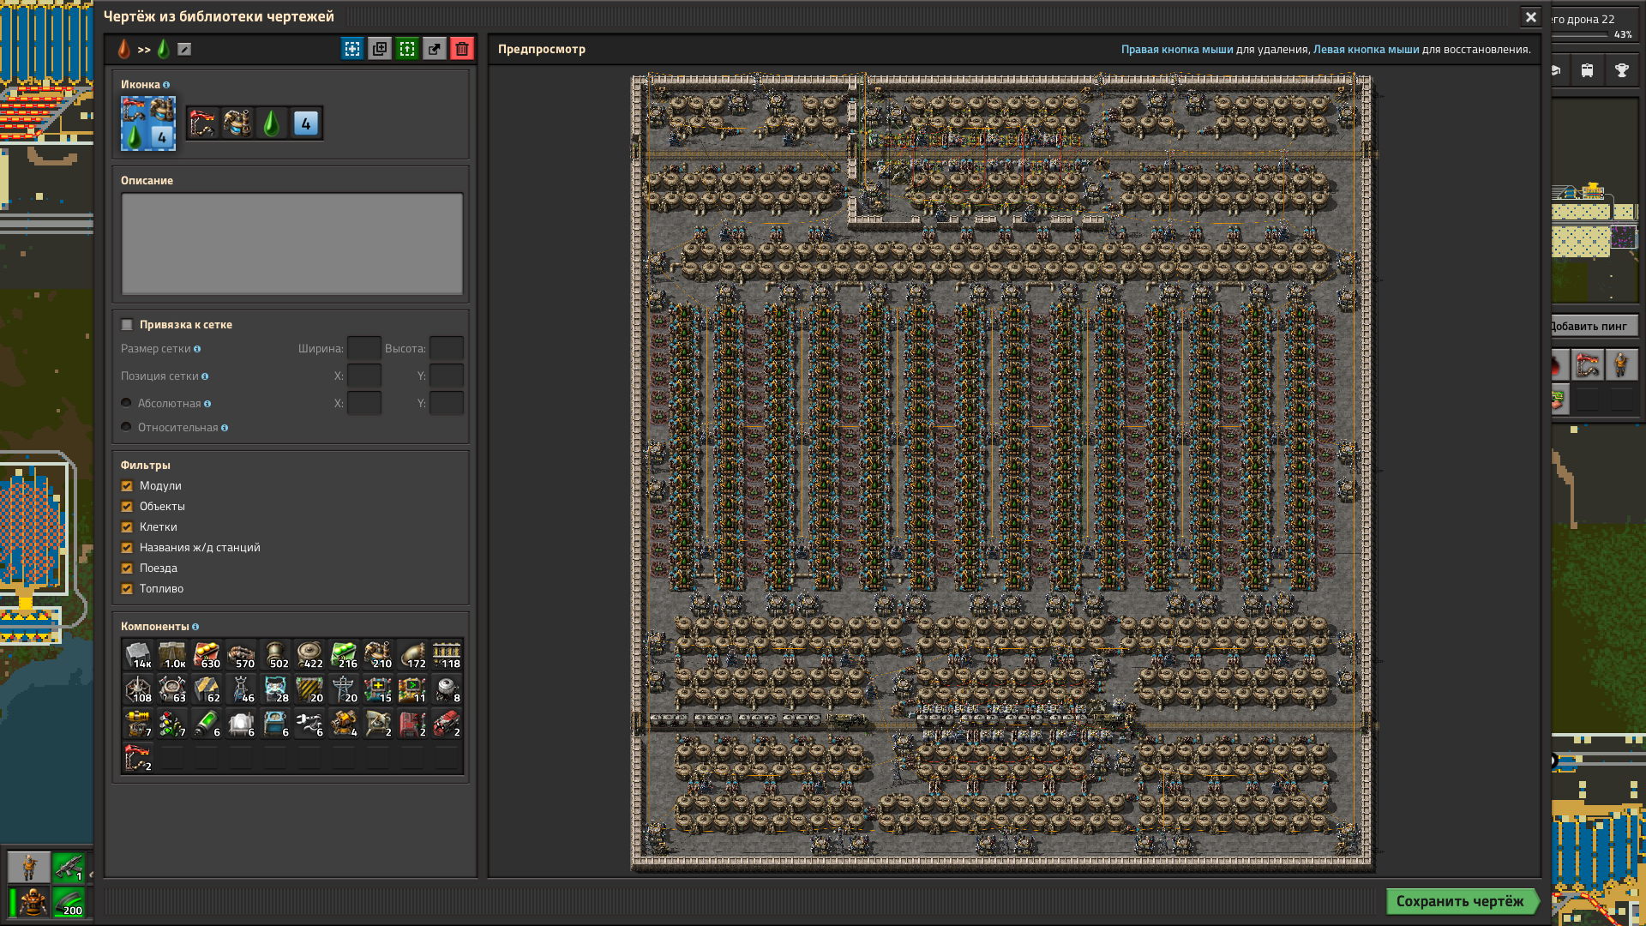
Task: Click the info icon beside Компоненты
Action: tap(195, 627)
